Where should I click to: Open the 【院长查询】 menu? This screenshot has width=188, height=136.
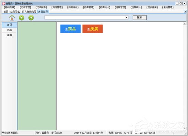click(152, 8)
